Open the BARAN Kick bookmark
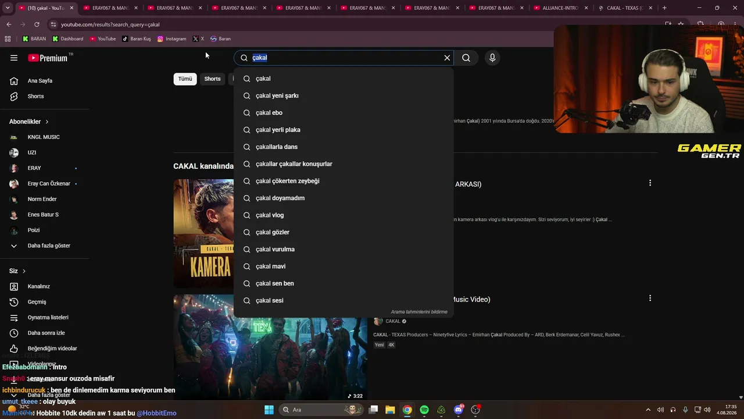Image resolution: width=744 pixels, height=419 pixels. click(x=34, y=39)
